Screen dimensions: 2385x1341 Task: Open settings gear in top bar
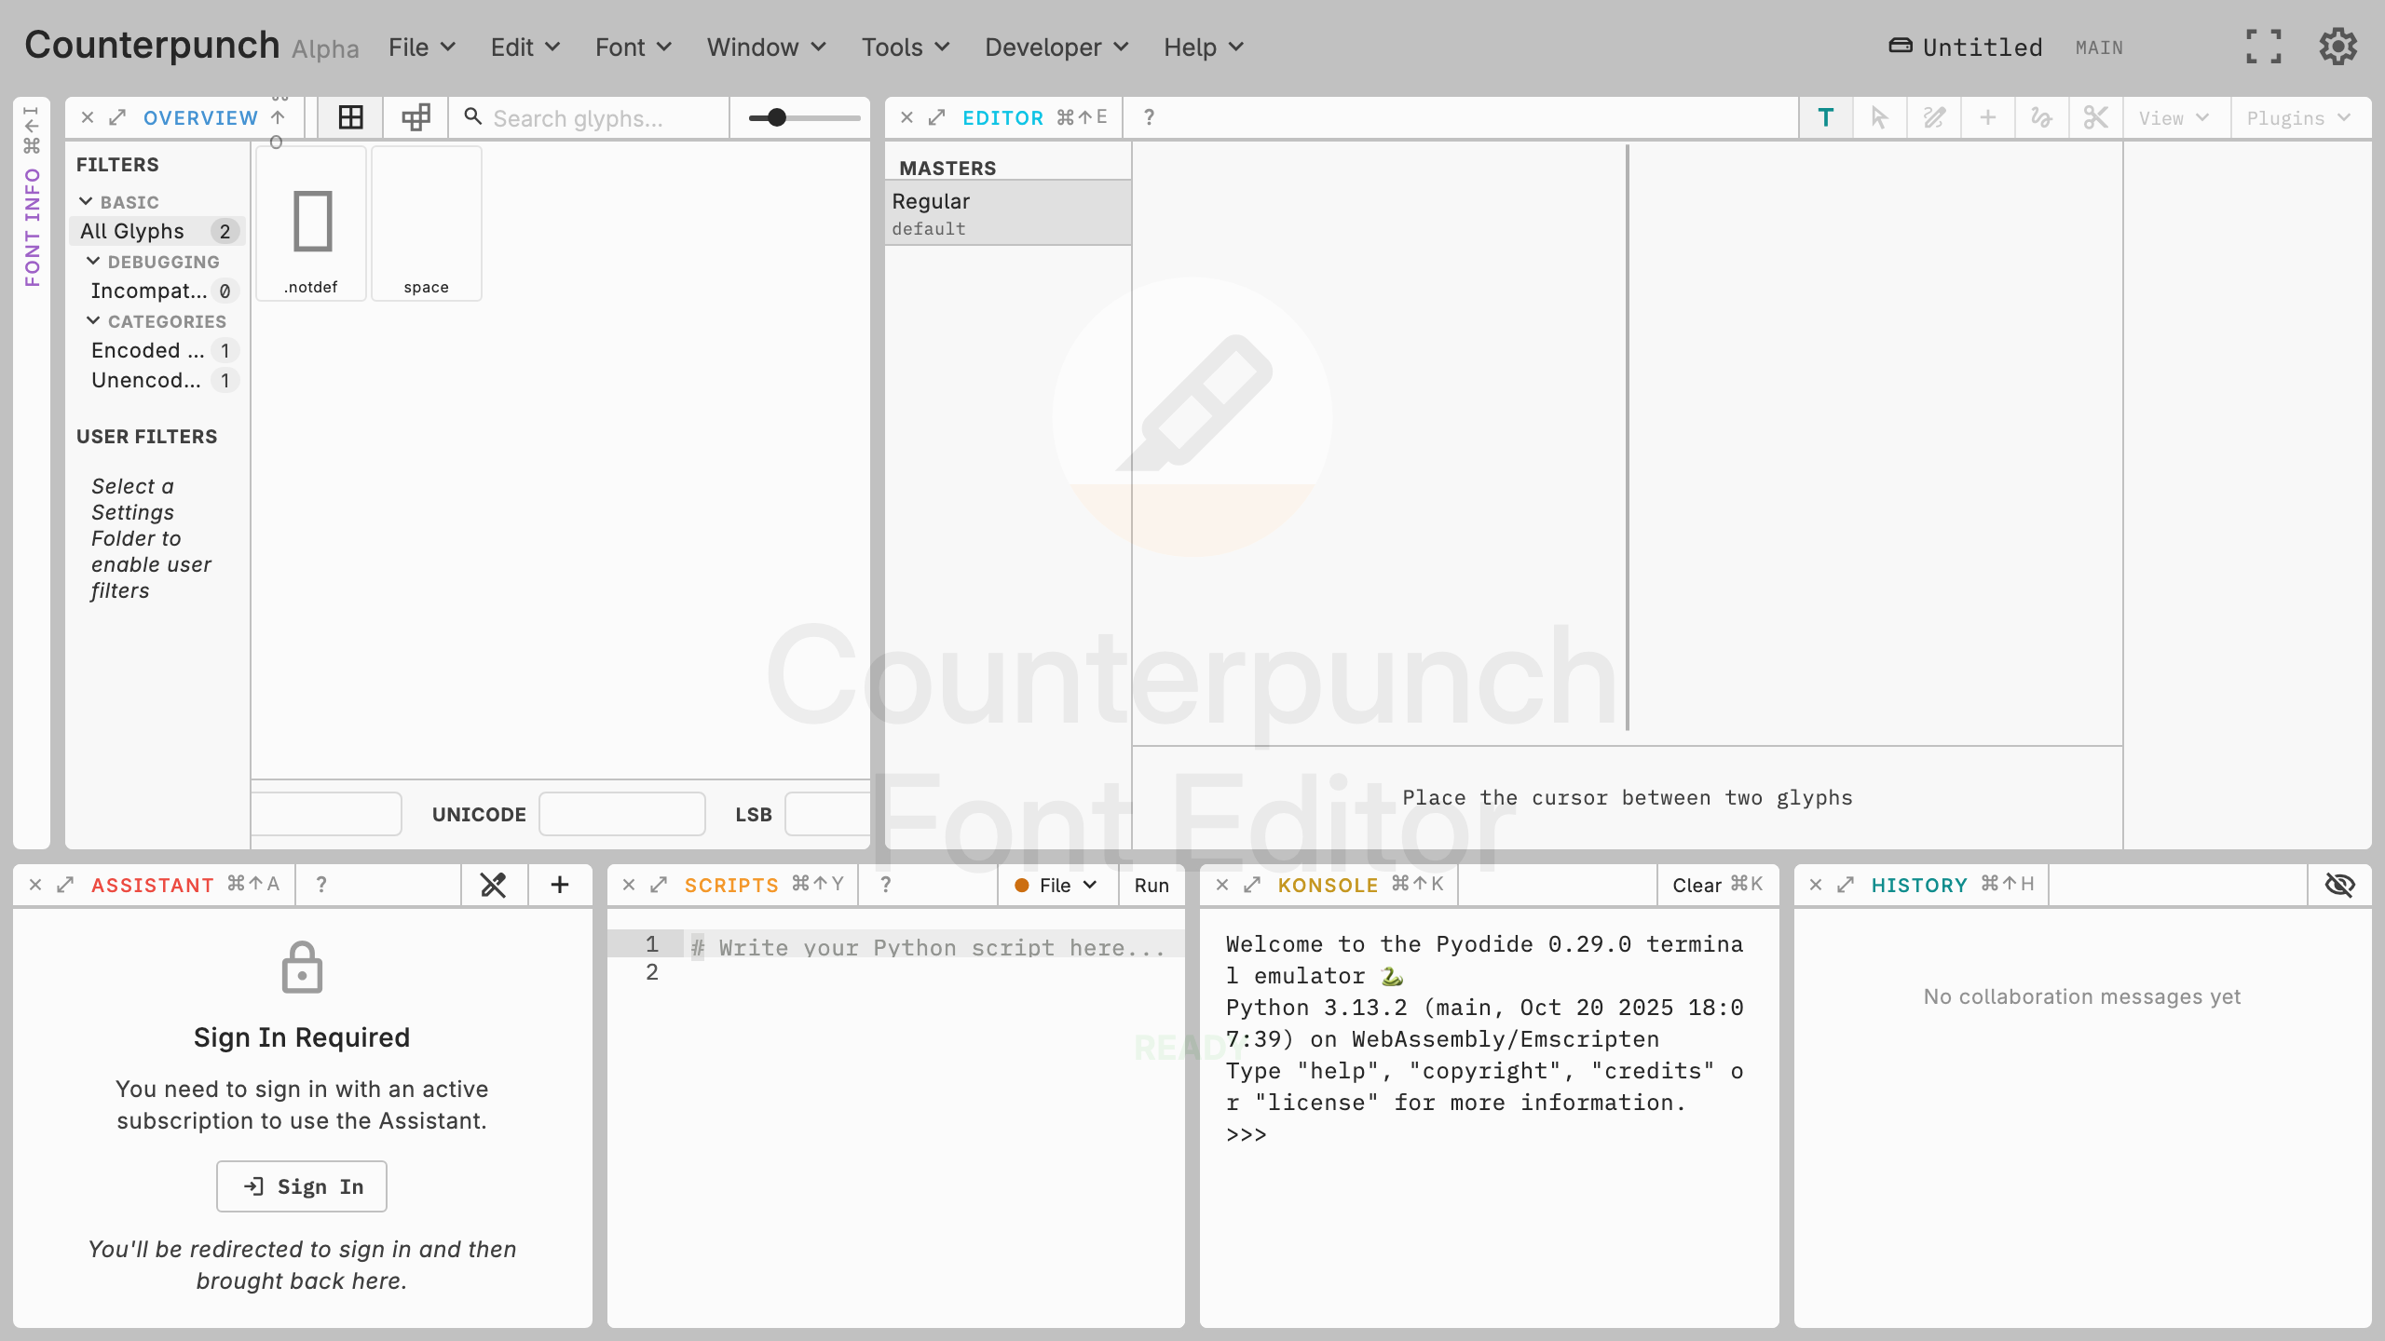tap(2338, 47)
